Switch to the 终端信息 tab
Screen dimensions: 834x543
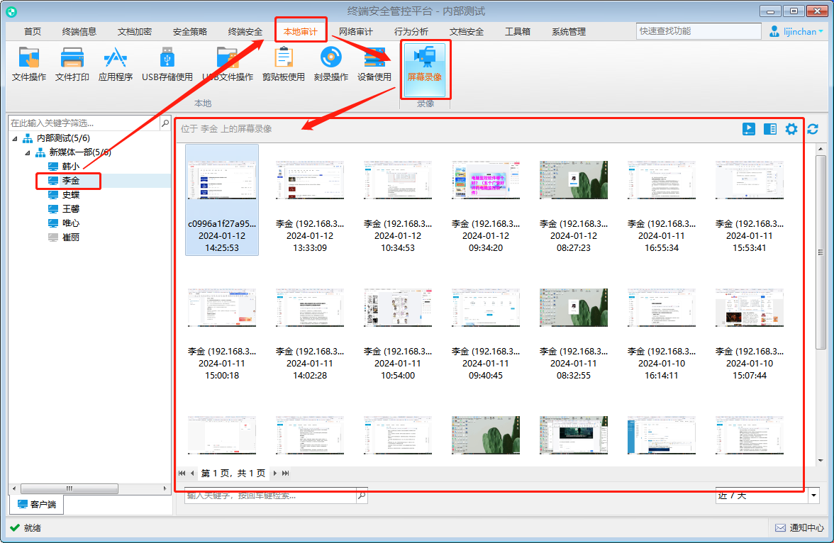[79, 31]
